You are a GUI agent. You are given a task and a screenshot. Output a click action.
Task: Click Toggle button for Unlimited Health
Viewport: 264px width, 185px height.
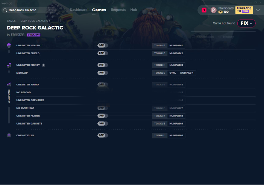pyautogui.click(x=159, y=45)
